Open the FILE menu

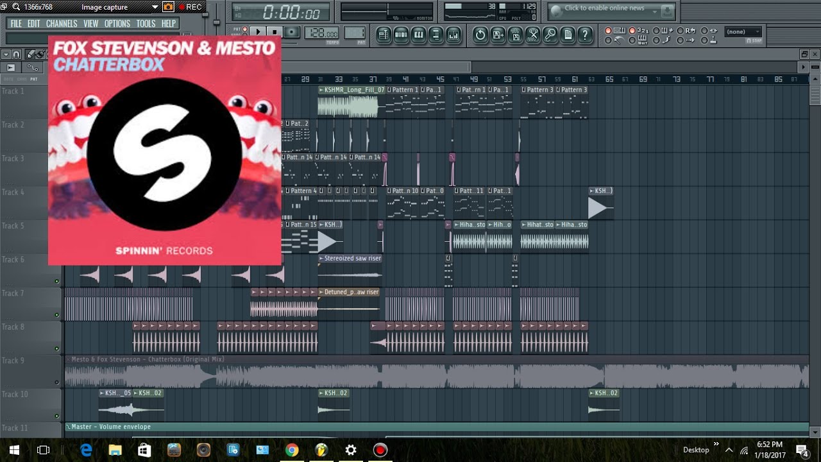[x=16, y=24]
